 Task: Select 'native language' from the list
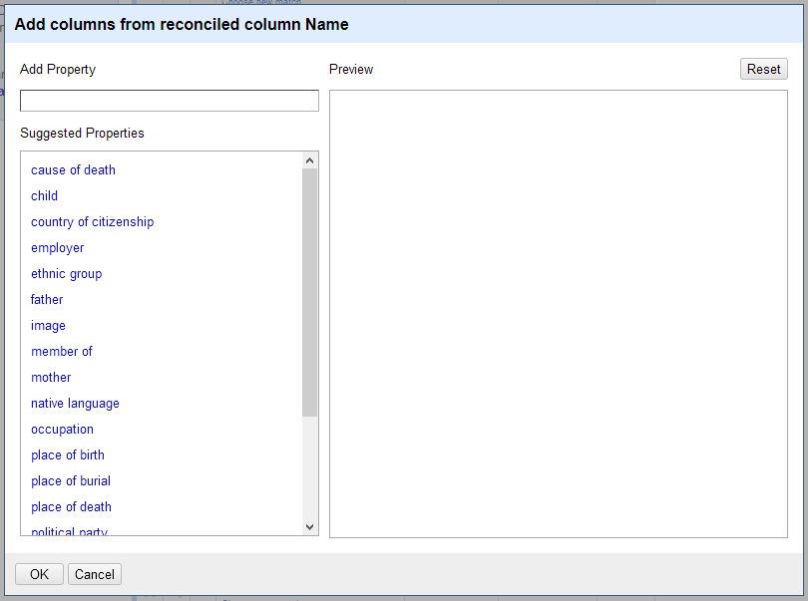[75, 403]
